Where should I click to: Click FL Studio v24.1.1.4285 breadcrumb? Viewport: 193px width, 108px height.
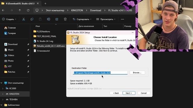120,10
